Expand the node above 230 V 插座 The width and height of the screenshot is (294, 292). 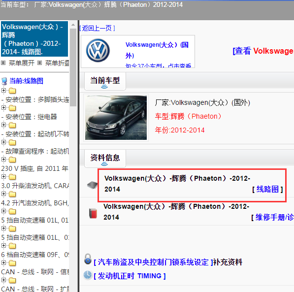tap(3, 160)
